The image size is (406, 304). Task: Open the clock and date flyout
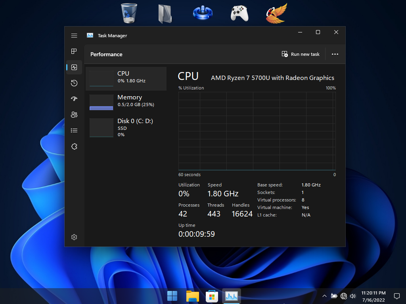373,296
